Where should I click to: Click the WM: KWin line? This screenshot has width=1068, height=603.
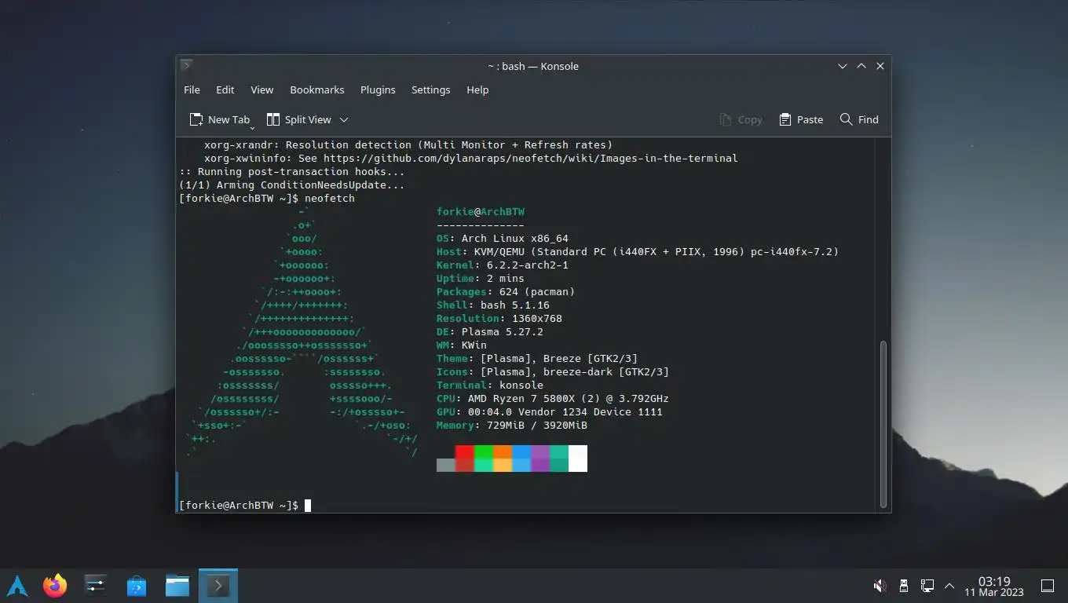point(462,345)
